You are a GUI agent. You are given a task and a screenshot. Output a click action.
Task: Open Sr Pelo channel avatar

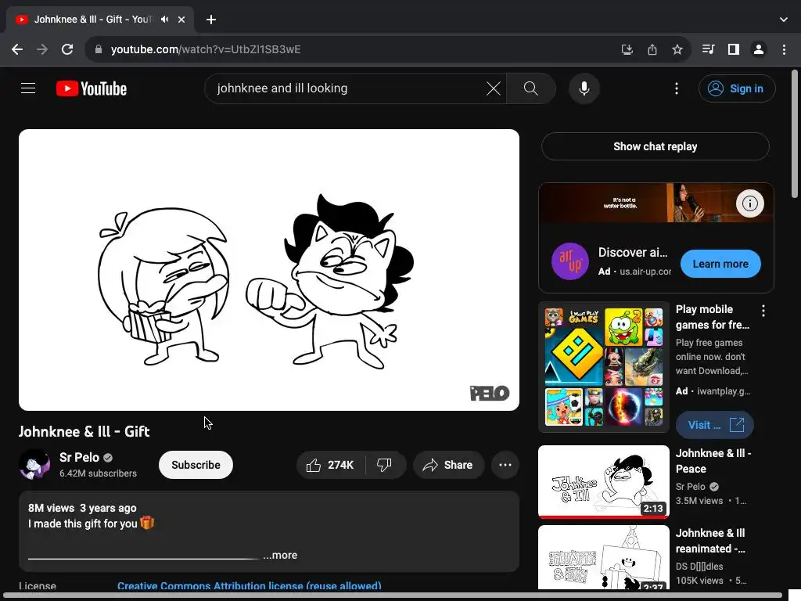pos(34,465)
